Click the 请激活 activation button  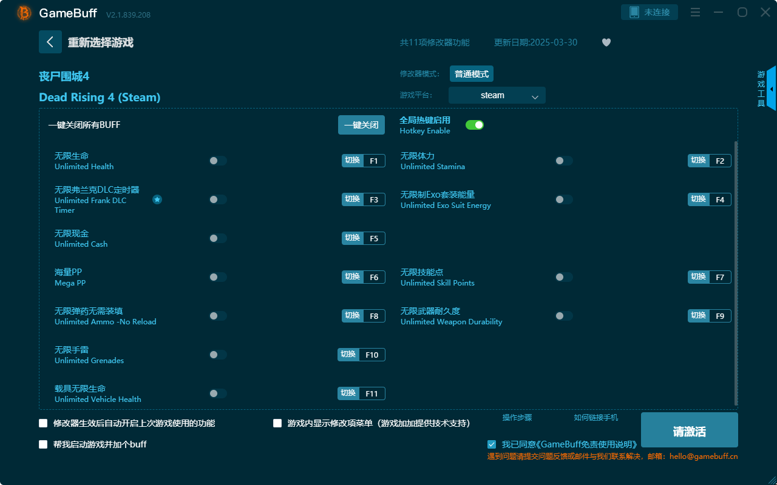click(x=689, y=430)
